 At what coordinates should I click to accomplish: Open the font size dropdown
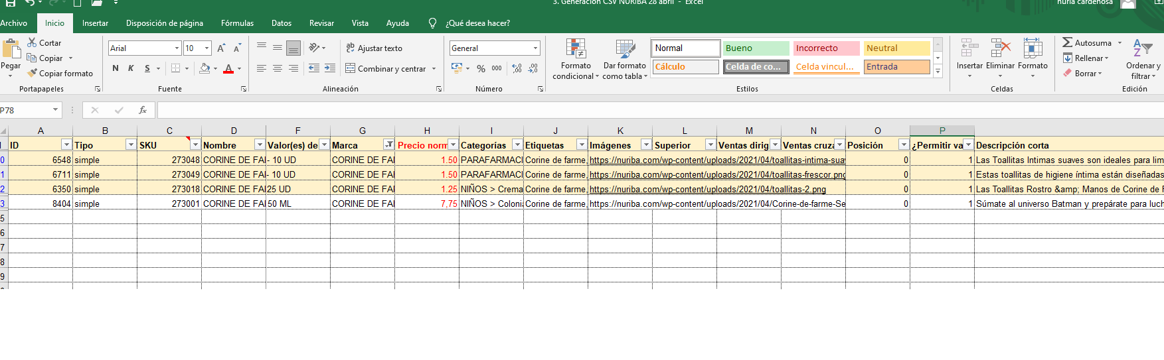point(207,48)
